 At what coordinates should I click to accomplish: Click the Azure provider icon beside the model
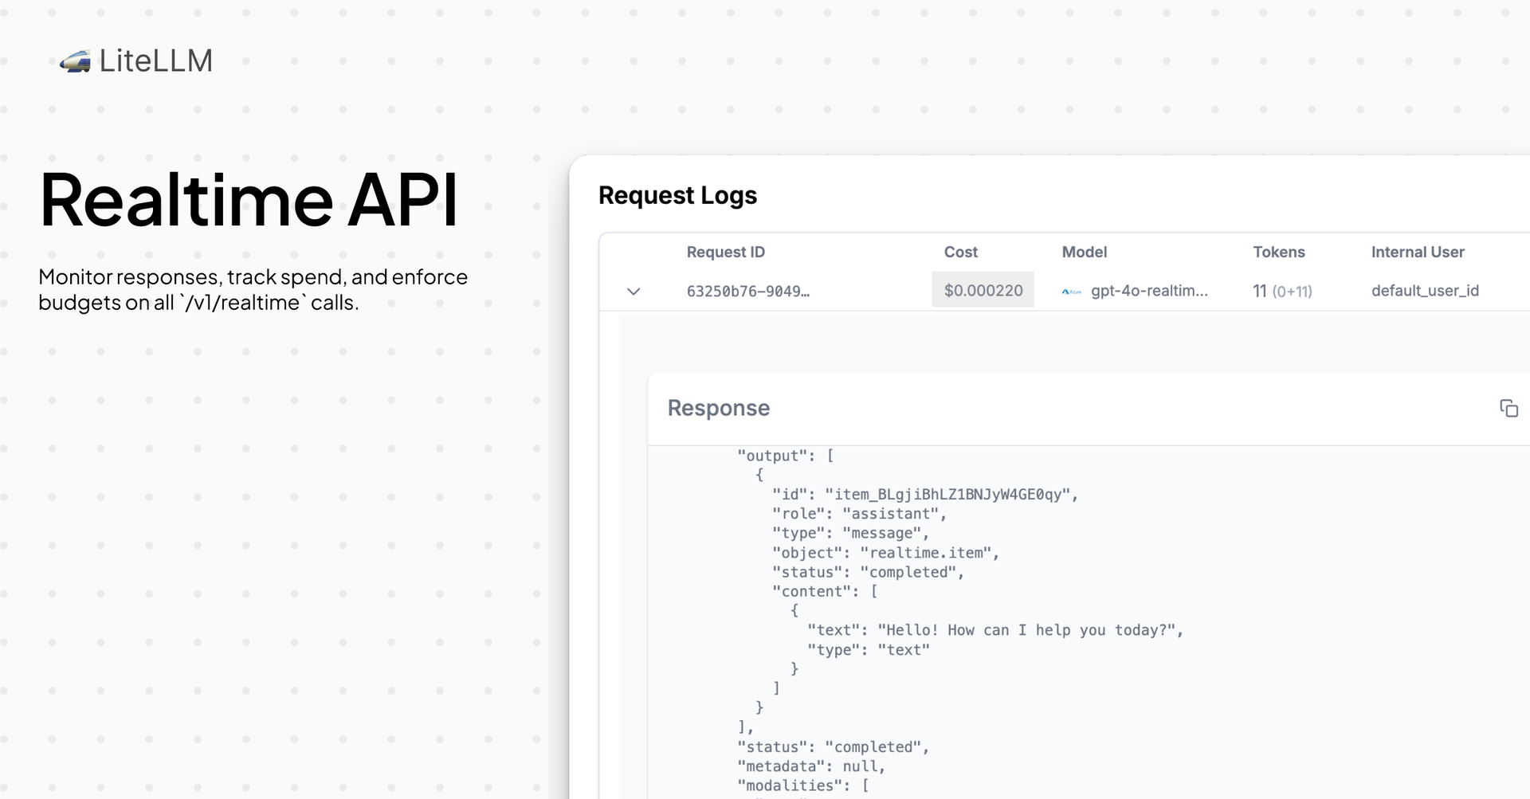click(x=1071, y=292)
